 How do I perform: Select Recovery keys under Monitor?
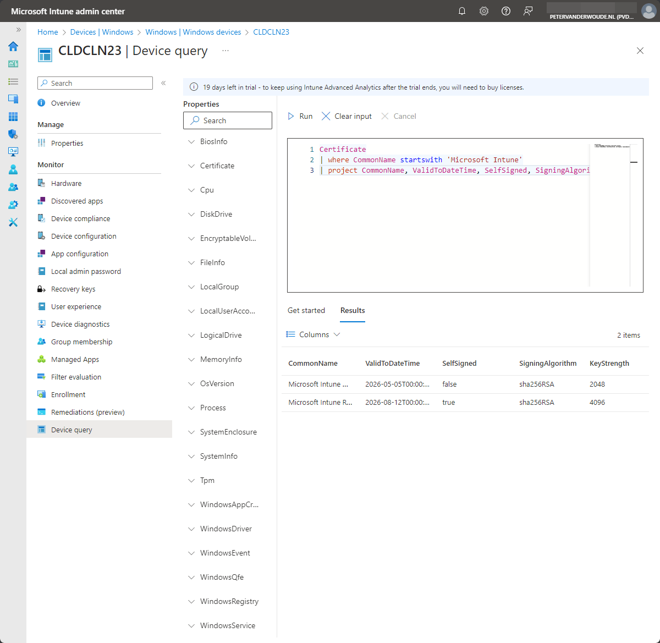[x=73, y=289]
